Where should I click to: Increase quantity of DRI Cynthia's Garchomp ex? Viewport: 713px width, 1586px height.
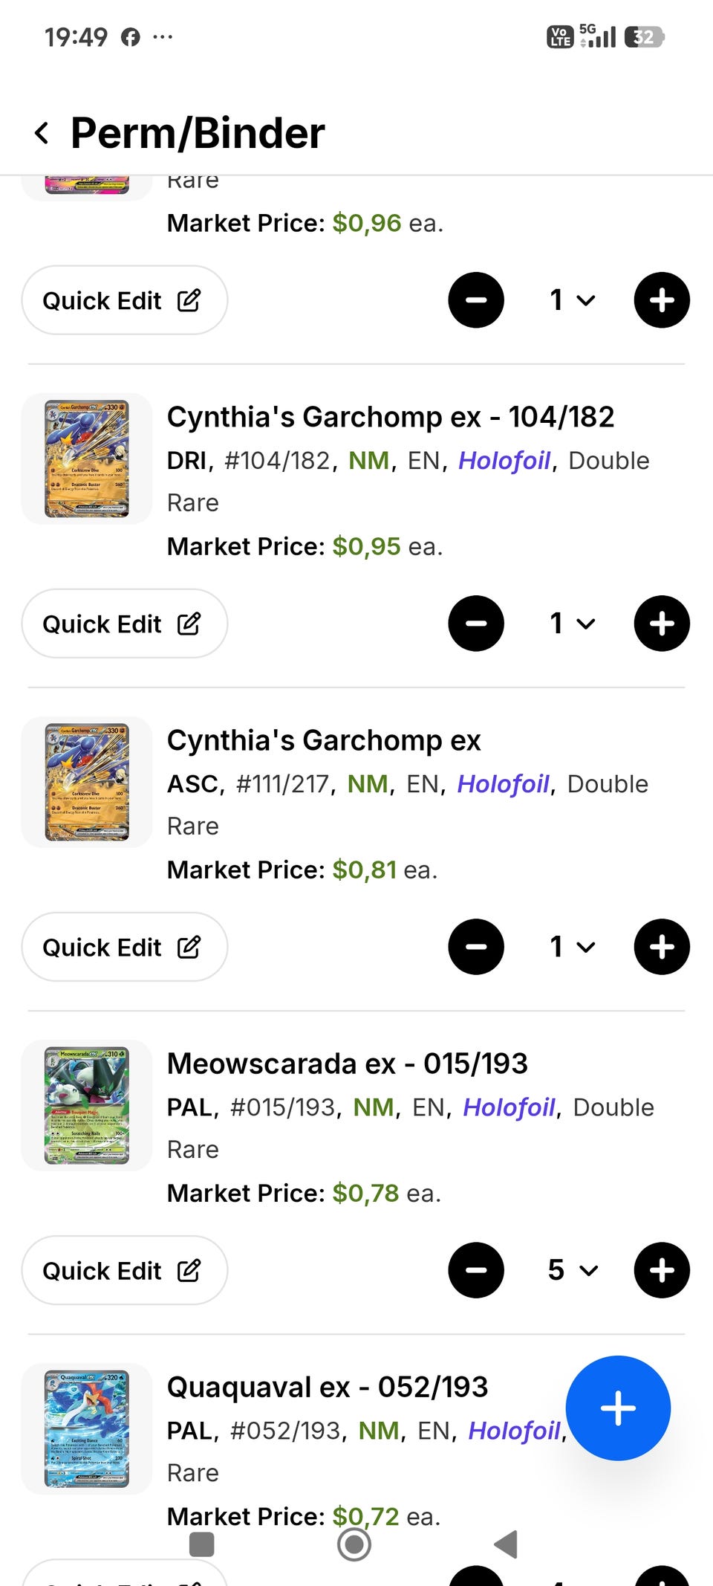pos(661,624)
